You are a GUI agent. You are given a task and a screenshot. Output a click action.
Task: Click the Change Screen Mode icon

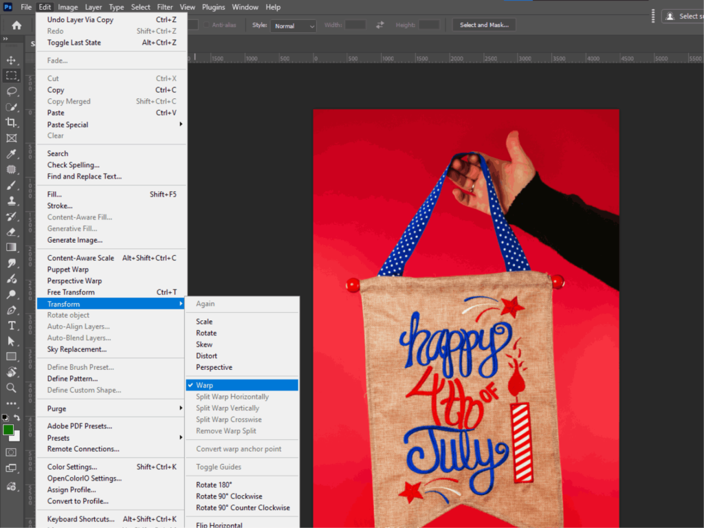11,468
